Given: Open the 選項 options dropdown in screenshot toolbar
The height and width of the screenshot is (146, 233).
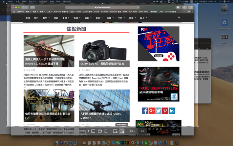Looking at the screenshot, I should [132, 131].
